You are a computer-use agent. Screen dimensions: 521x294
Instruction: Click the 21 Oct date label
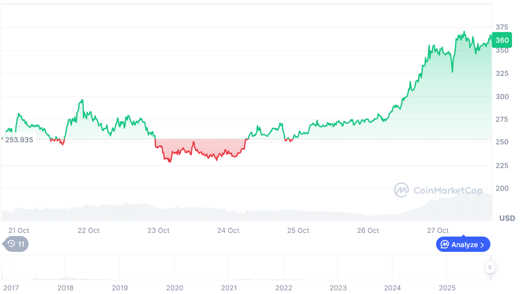[19, 230]
